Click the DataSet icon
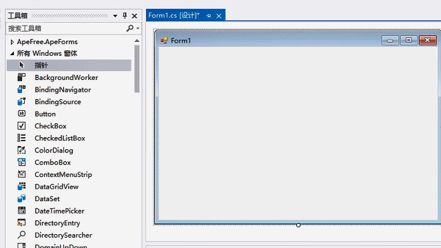Viewport: 441px width, 248px height. 21,198
